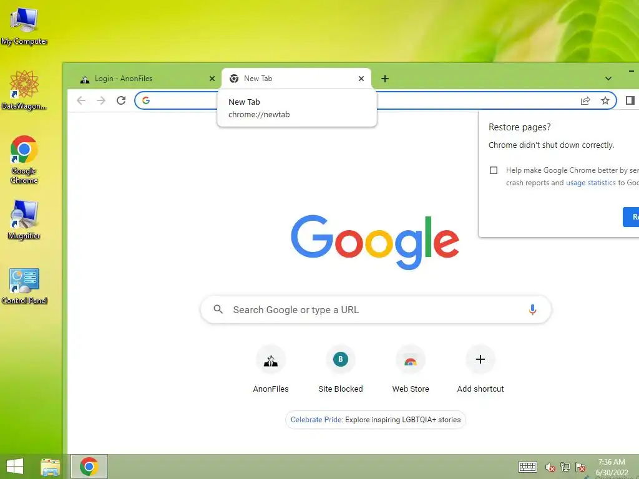Launch Google Chrome desktop shortcut
Image resolution: width=639 pixels, height=479 pixels.
pyautogui.click(x=24, y=159)
